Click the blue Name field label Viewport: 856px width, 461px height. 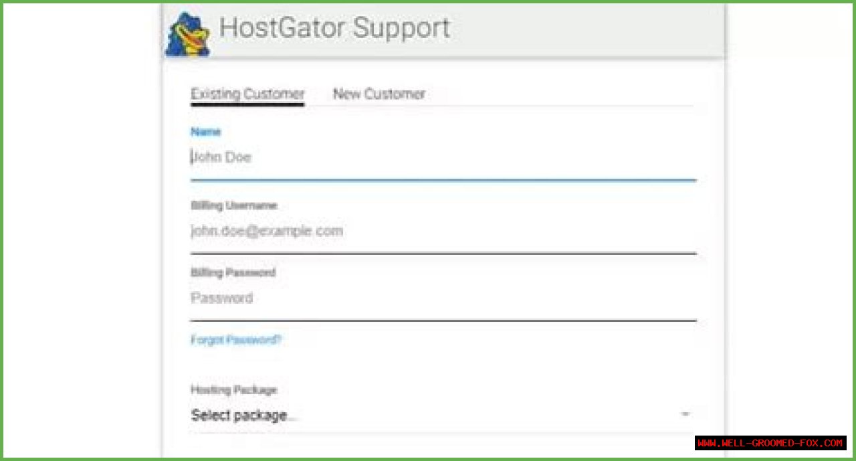pyautogui.click(x=205, y=132)
